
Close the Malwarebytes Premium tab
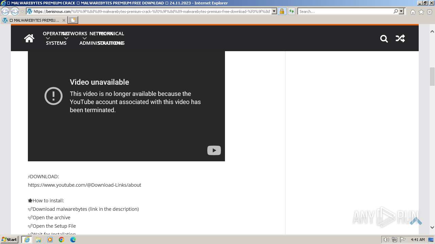point(64,20)
